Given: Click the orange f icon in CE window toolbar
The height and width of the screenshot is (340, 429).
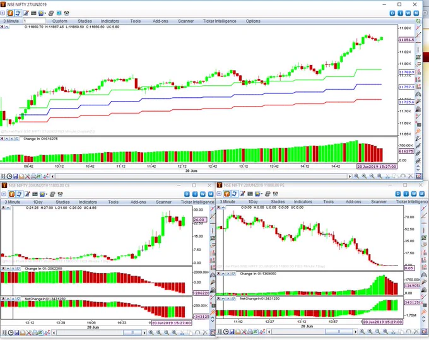Looking at the screenshot, I should click(x=11, y=194).
